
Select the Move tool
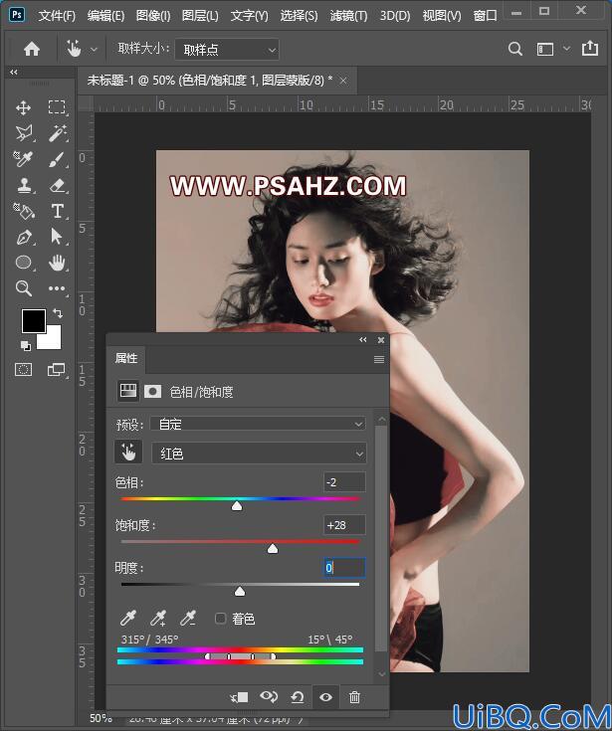23,107
